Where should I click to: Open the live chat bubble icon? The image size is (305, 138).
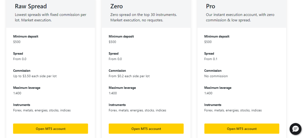295,129
